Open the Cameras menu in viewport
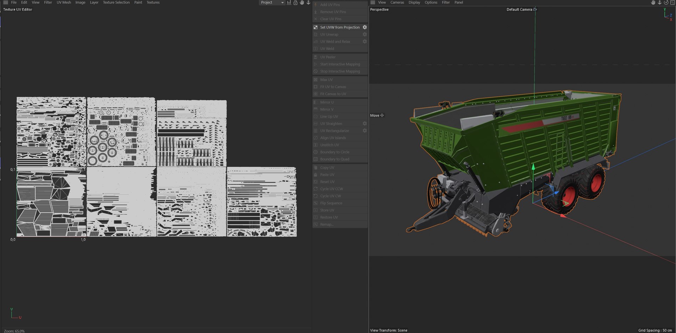This screenshot has width=676, height=333. 397,2
